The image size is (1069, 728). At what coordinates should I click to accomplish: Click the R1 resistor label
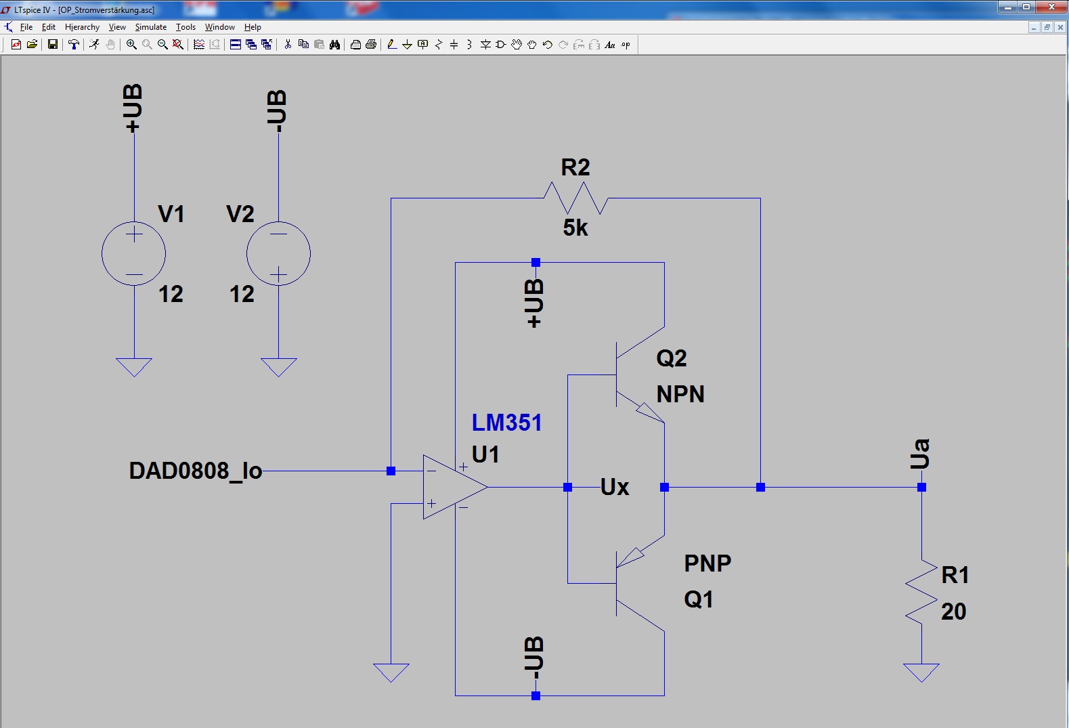pos(955,575)
